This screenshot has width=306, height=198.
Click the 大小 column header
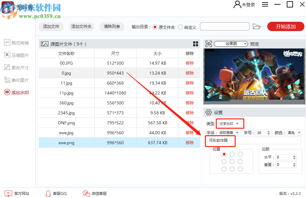pyautogui.click(x=157, y=53)
